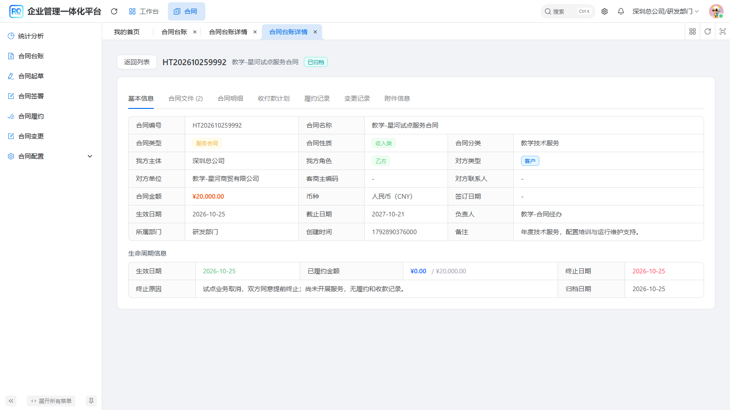
Task: Switch to 合同明细 tab
Action: 230,98
